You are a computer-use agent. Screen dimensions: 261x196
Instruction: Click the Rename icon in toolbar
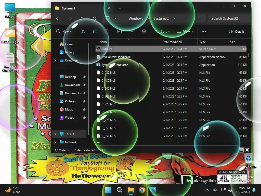click(x=120, y=31)
